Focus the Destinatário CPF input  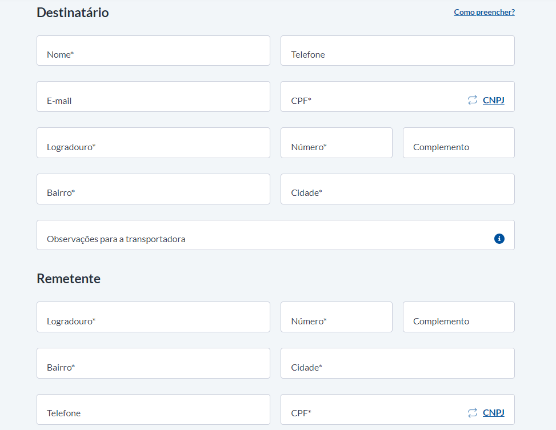click(x=373, y=97)
